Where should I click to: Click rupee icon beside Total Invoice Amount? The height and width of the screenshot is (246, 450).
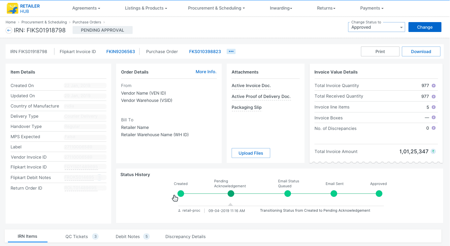pyautogui.click(x=433, y=151)
